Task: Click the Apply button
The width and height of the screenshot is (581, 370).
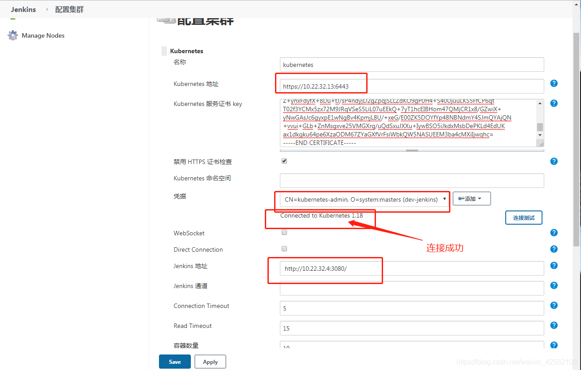Action: coord(210,362)
